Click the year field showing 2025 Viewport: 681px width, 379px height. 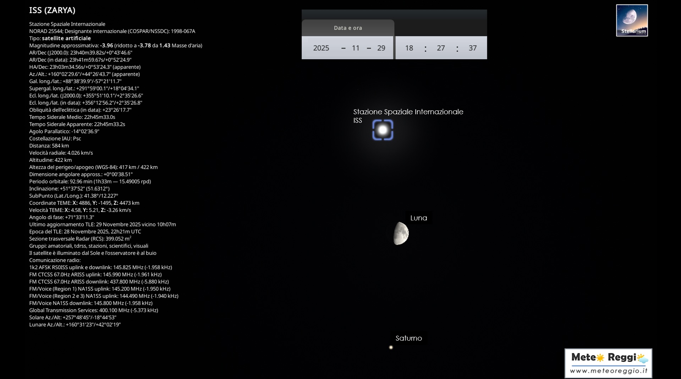tap(321, 48)
